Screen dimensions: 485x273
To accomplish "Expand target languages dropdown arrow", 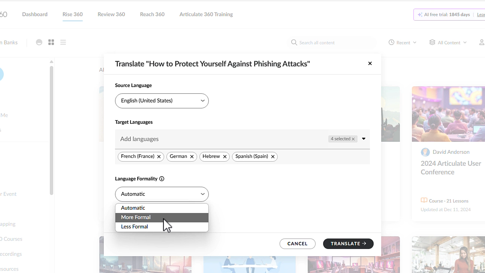I will 364,139.
